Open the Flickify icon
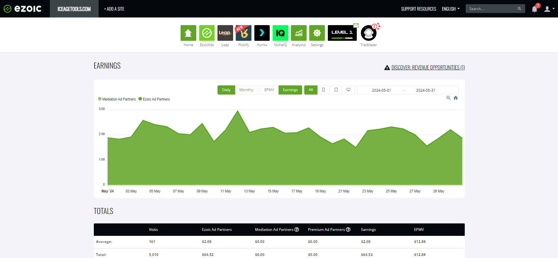 click(243, 33)
